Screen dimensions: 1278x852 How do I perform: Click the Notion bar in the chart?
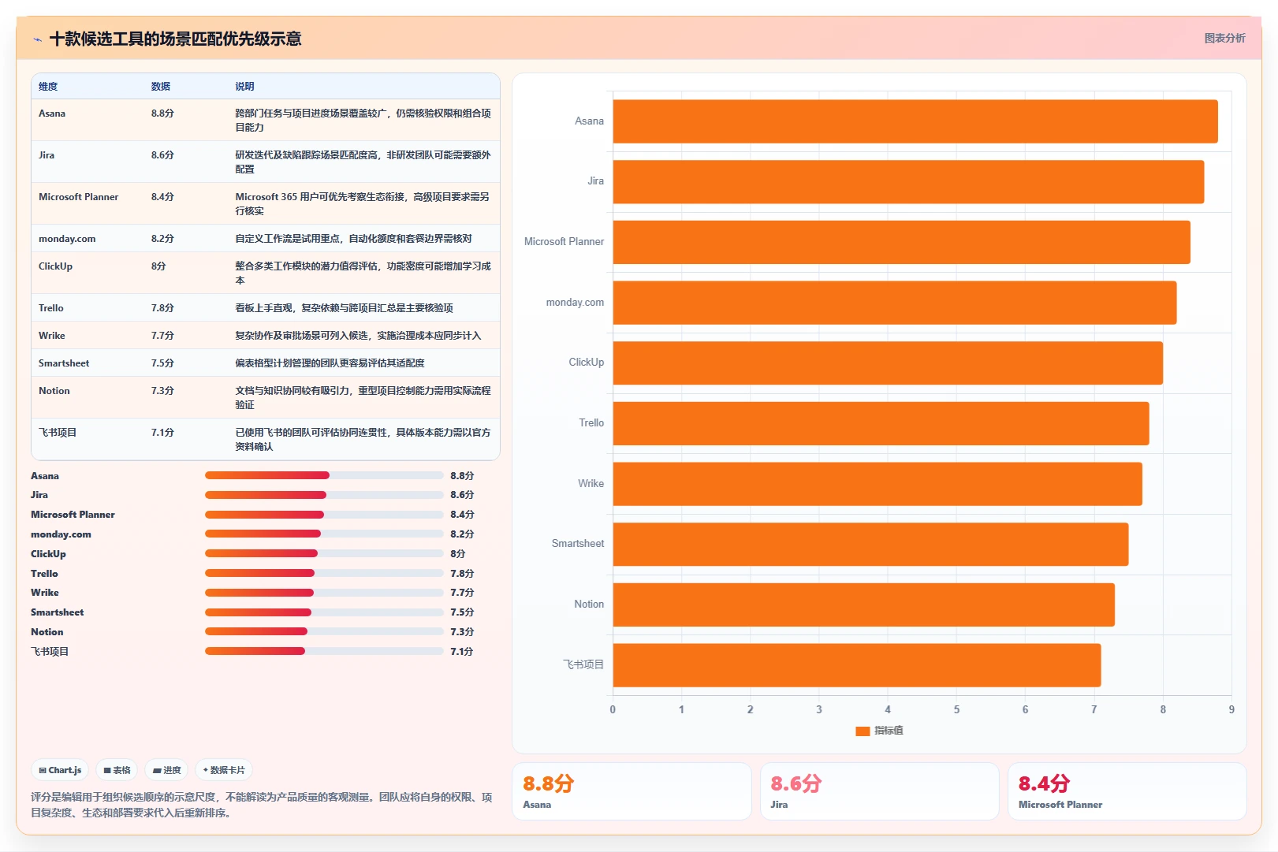point(864,605)
